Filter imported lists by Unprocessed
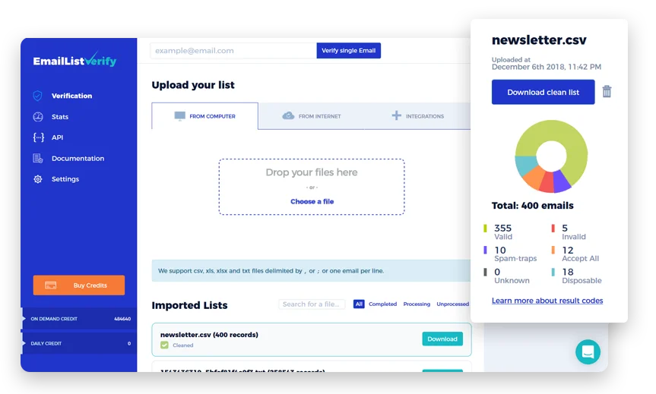Image resolution: width=656 pixels, height=394 pixels. pyautogui.click(x=453, y=304)
